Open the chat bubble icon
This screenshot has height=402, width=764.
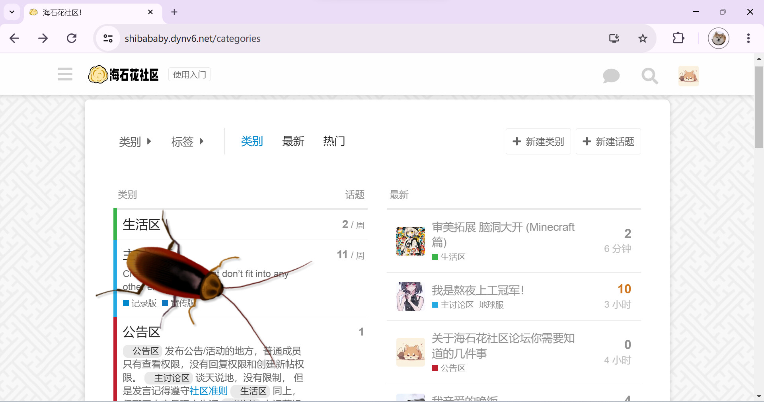click(x=611, y=76)
